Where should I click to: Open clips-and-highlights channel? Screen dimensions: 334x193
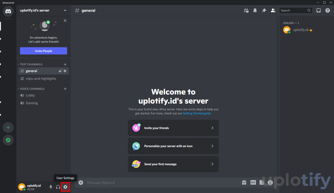[x=44, y=79]
